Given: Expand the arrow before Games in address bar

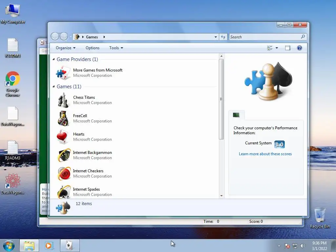Looking at the screenshot, I should pos(83,37).
